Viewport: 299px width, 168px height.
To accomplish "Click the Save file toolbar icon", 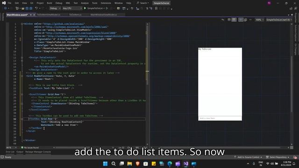I will click(x=27, y=8).
